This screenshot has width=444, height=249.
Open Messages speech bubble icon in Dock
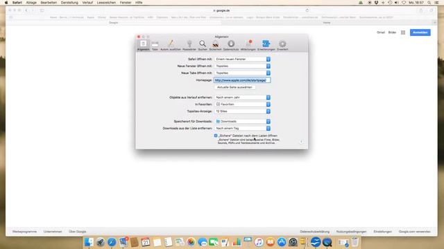[203, 242]
